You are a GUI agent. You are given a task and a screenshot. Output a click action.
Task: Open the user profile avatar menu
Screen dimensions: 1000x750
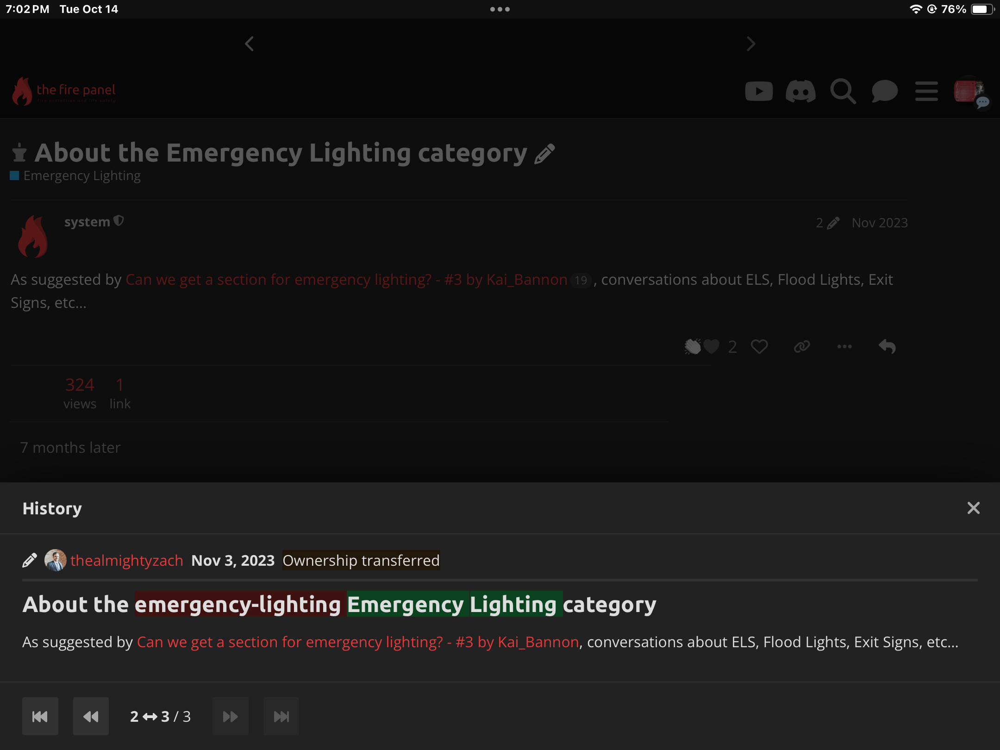pyautogui.click(x=969, y=91)
